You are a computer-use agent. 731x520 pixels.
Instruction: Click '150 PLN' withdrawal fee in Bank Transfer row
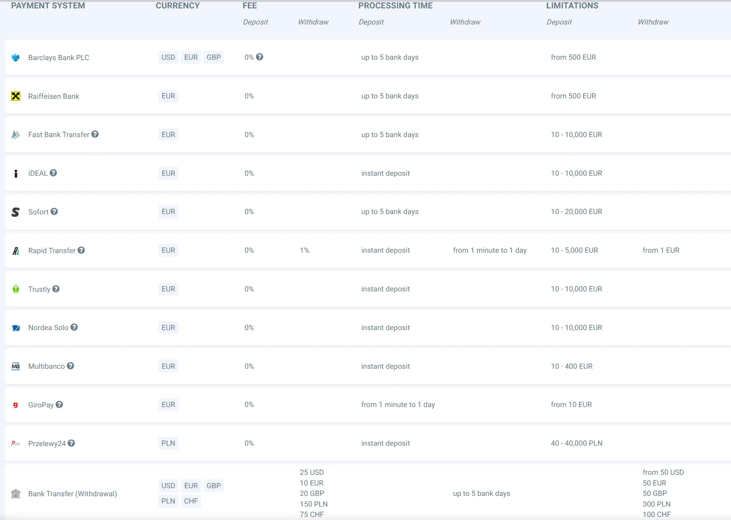point(314,504)
